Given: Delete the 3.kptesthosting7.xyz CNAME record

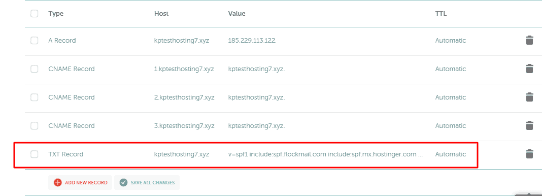Looking at the screenshot, I should (x=529, y=125).
